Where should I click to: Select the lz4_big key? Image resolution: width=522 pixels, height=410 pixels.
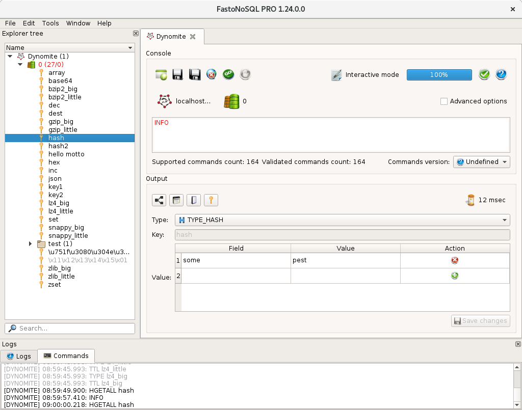point(59,203)
